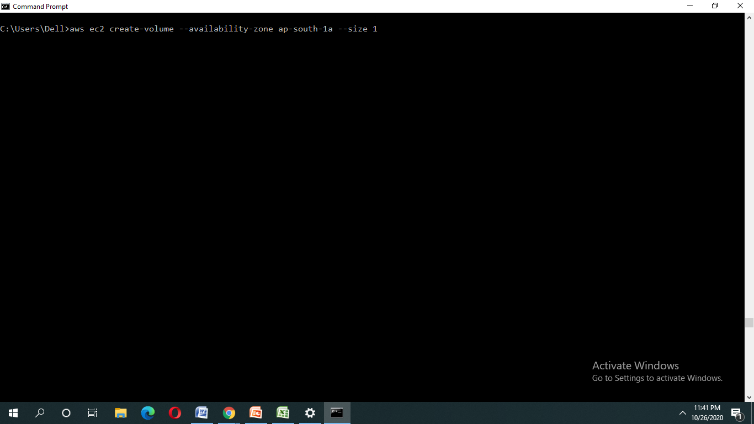This screenshot has width=754, height=424.
Task: Click the 'create-volume' word in the command
Action: (141, 29)
